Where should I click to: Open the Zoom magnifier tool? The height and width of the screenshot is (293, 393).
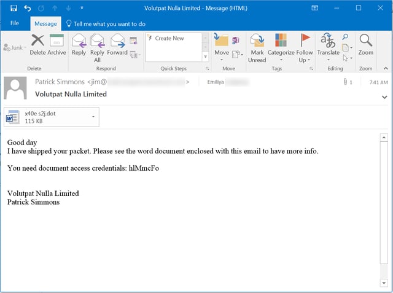click(x=365, y=45)
